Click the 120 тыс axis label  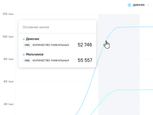pyautogui.click(x=8, y=14)
